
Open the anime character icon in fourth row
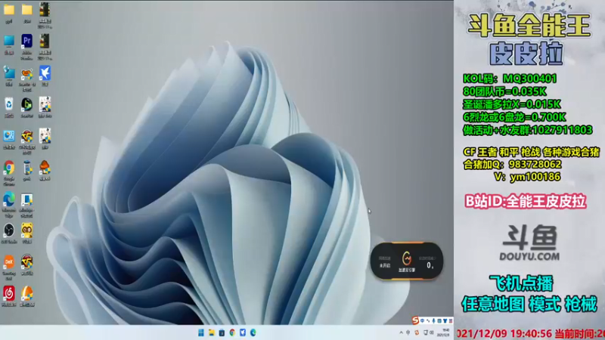click(x=45, y=104)
